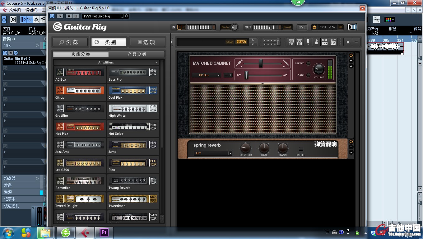Open the PRST preset volume module
423x239 pixels.
[325, 42]
